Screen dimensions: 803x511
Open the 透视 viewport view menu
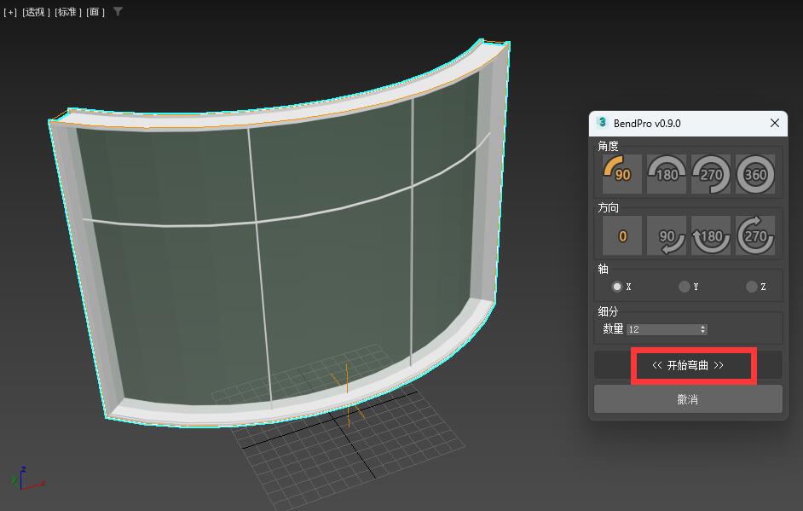[x=36, y=12]
